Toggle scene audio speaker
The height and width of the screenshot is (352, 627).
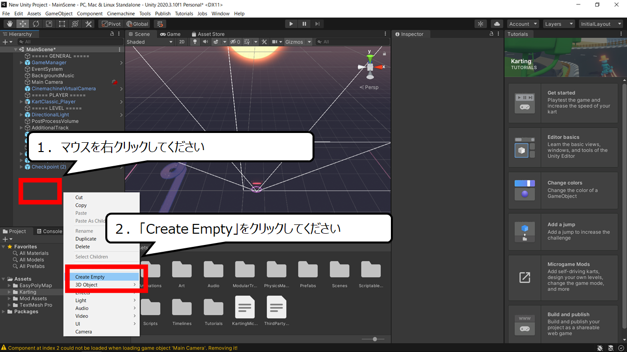pos(205,42)
